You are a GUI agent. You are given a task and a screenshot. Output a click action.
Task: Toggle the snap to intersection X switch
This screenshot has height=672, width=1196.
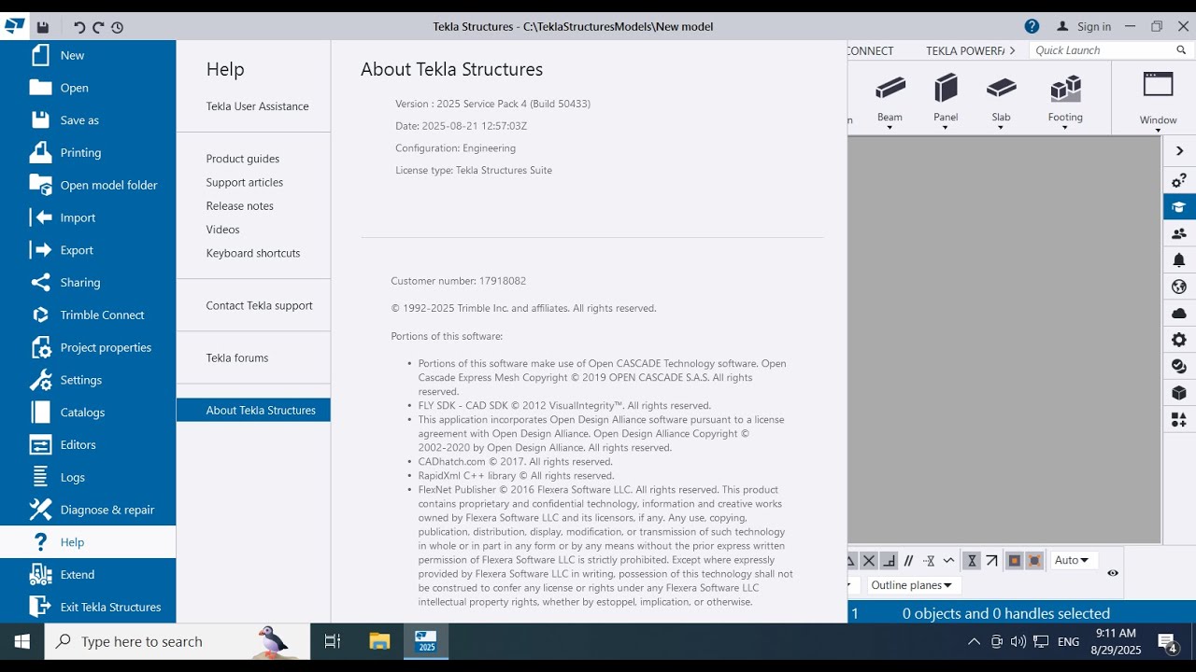click(x=869, y=561)
